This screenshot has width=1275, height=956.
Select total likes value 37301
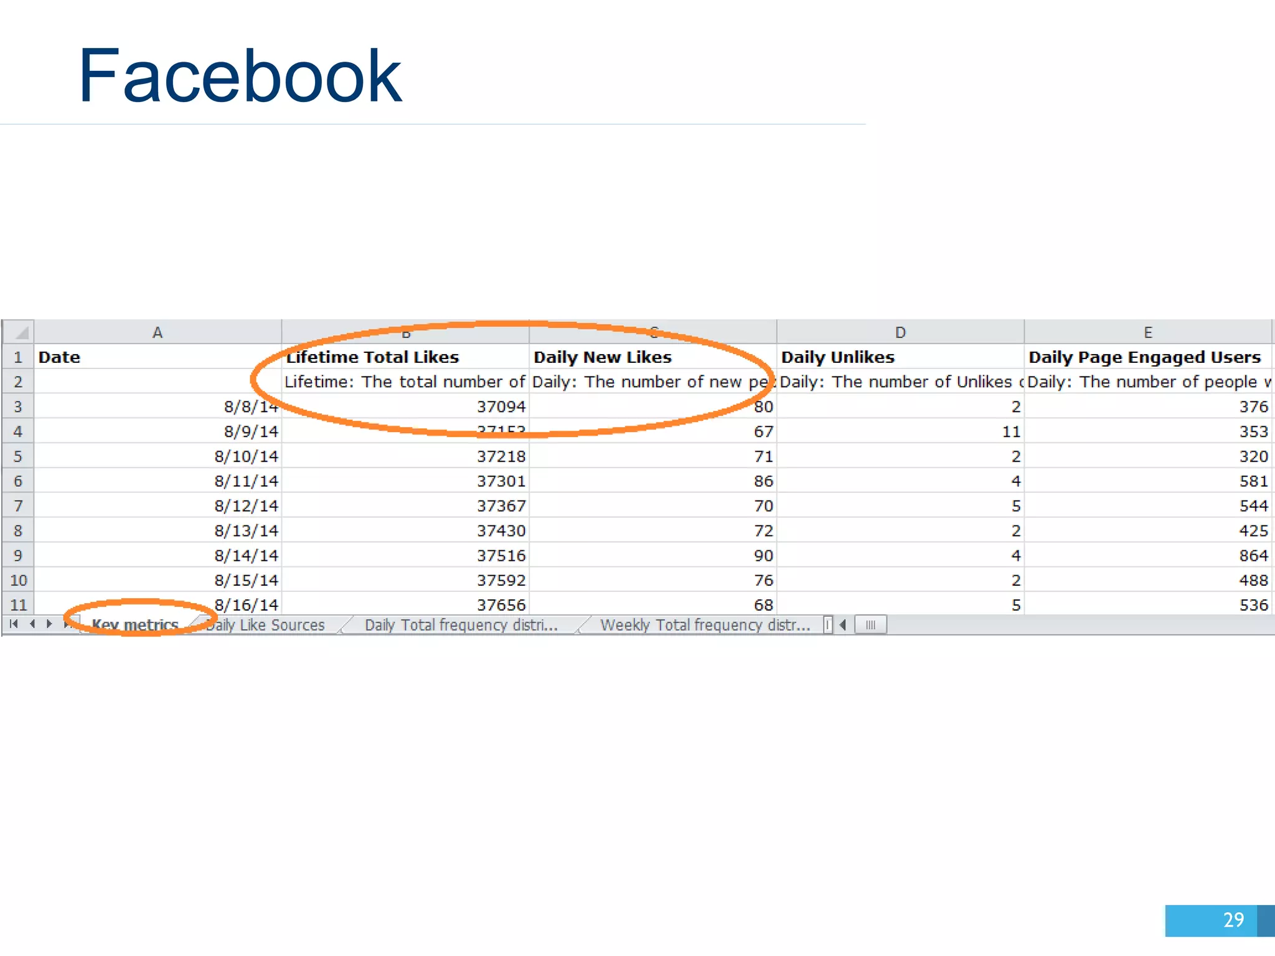click(x=405, y=480)
